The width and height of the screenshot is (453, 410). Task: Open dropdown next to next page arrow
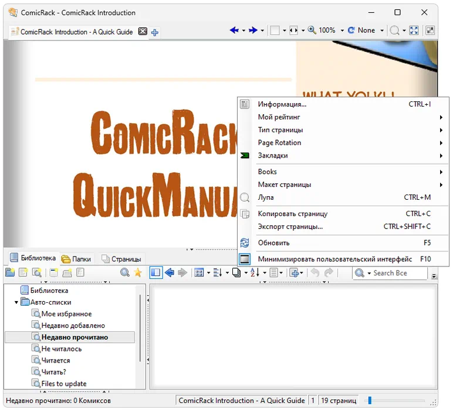[x=262, y=30]
